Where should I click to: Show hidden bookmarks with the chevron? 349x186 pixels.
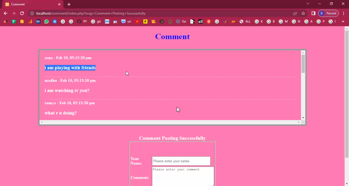click(x=343, y=21)
